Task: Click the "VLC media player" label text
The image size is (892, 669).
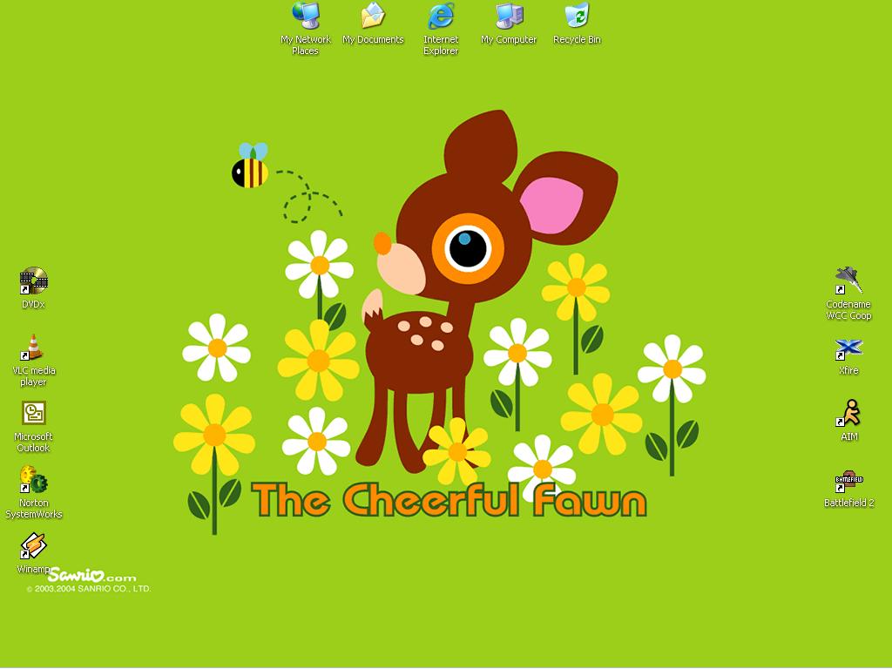Action: pos(34,376)
